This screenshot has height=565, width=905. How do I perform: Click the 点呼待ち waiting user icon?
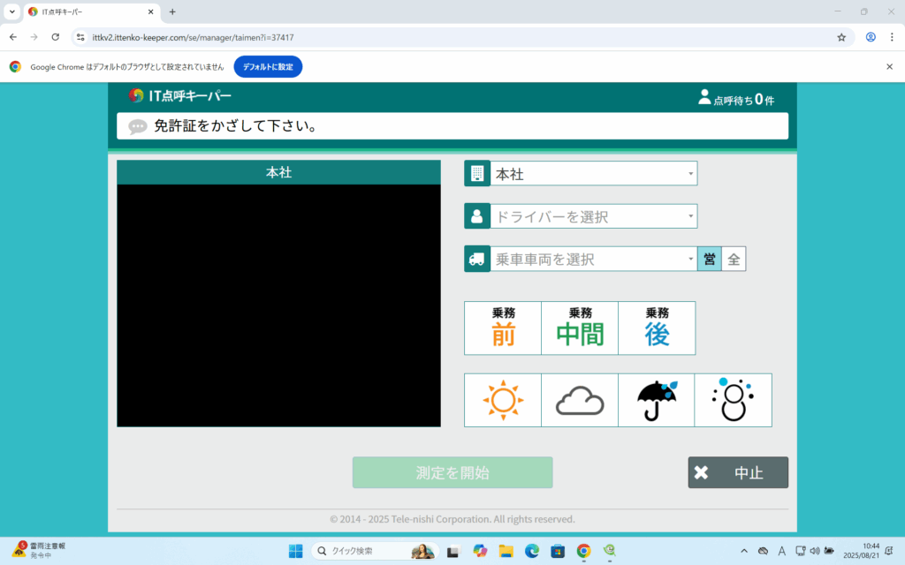pyautogui.click(x=704, y=97)
